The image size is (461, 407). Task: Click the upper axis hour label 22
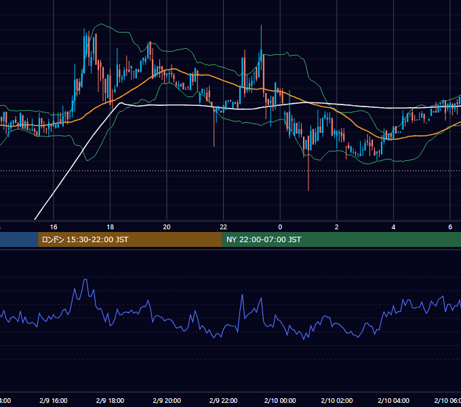coord(224,227)
